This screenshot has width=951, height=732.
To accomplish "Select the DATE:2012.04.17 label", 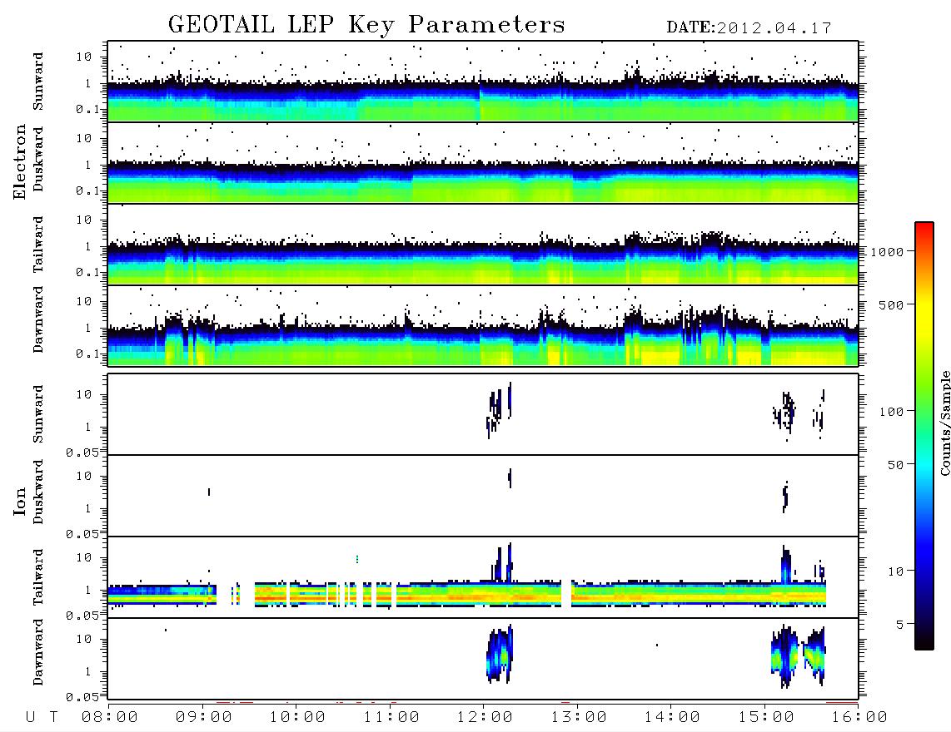I will tap(749, 28).
